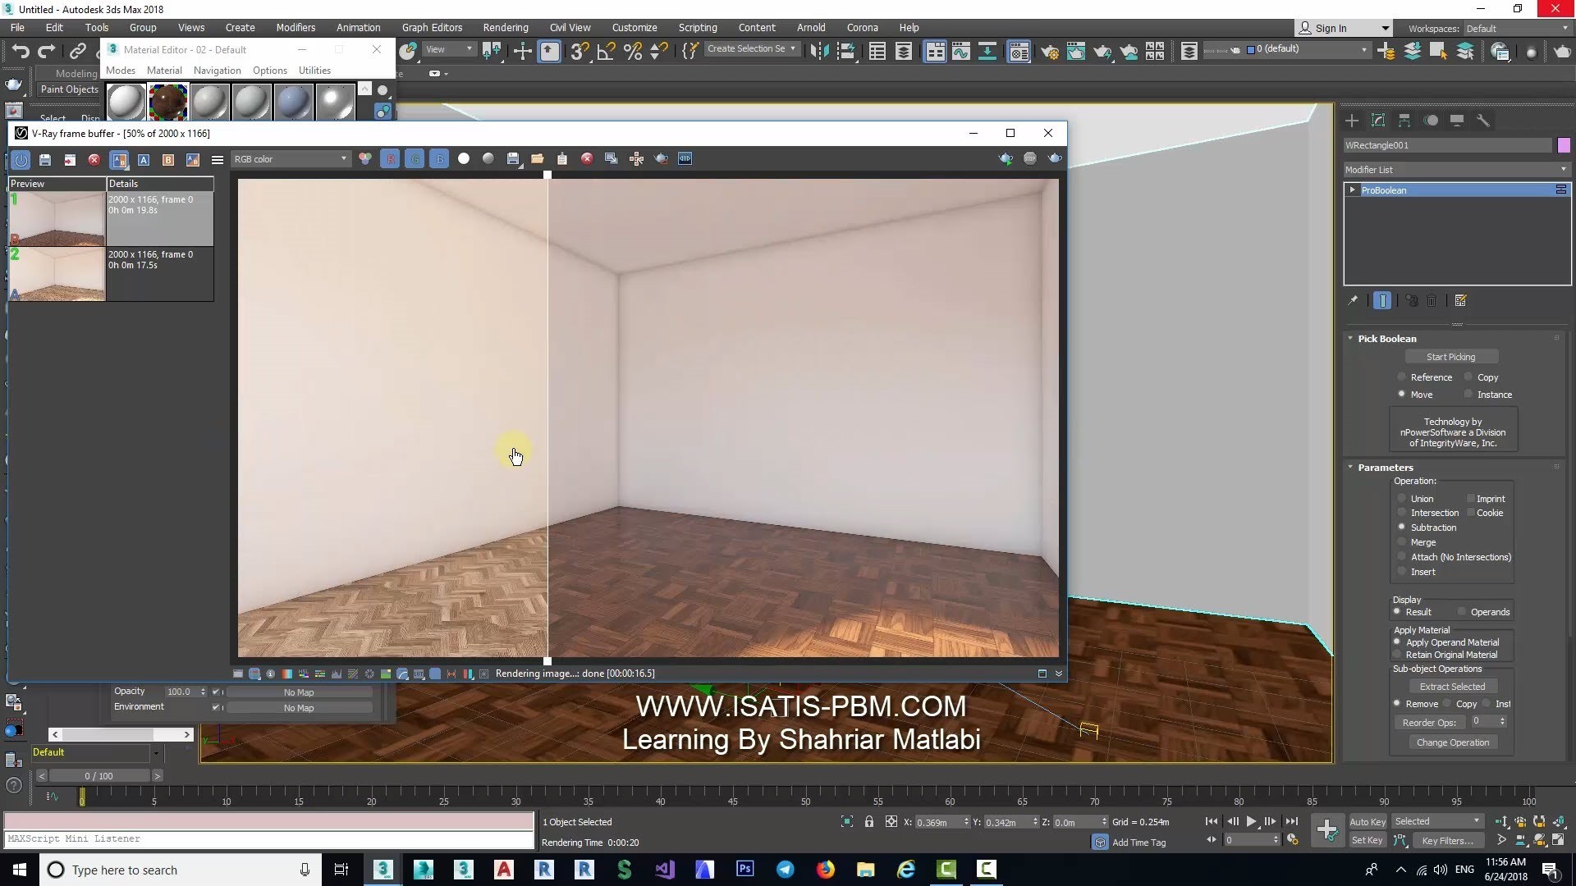Select Copy option under Pick Boolean
Viewport: 1576px width, 886px height.
coord(1468,377)
